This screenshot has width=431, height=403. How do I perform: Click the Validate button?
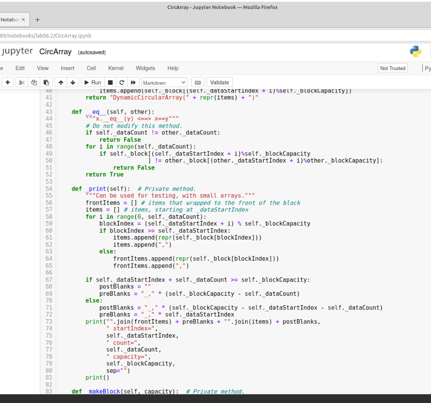(x=219, y=82)
